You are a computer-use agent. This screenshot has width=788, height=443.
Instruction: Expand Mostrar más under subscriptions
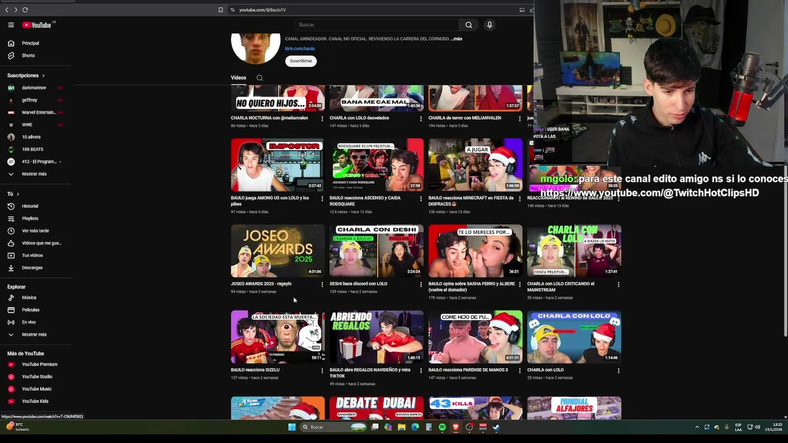click(x=34, y=174)
